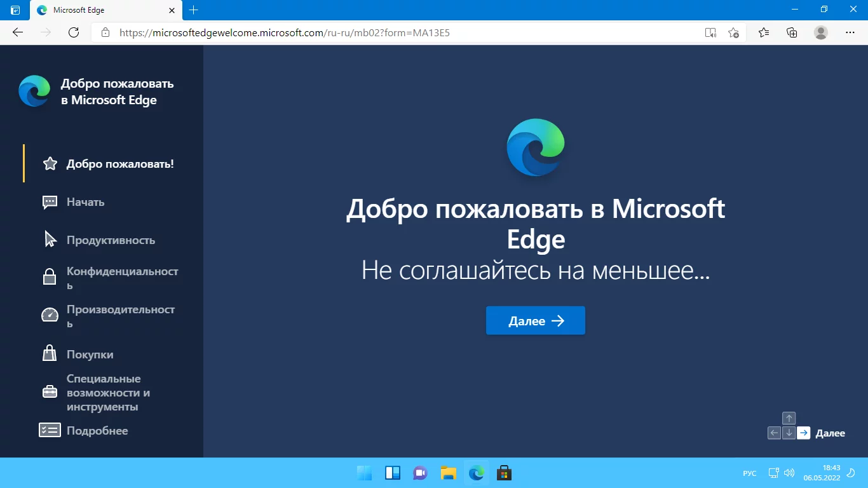868x488 pixels.
Task: Go back with the back arrow
Action: (18, 32)
